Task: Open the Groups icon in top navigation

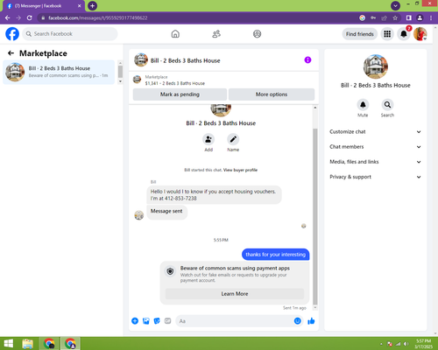Action: (x=257, y=34)
